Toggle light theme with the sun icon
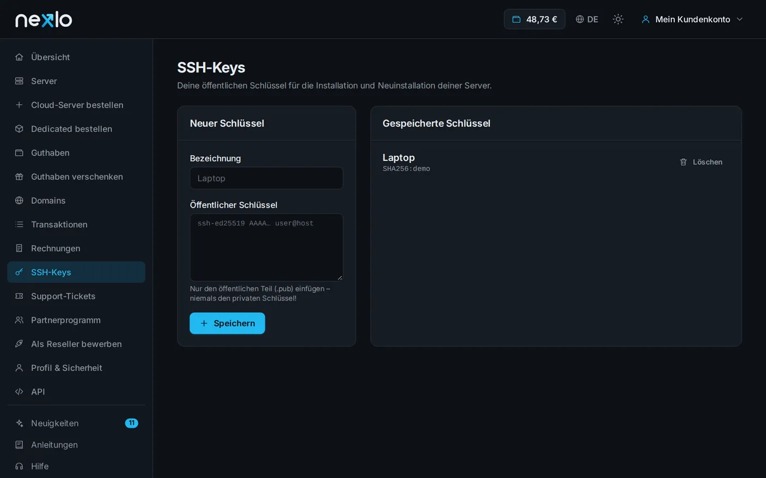This screenshot has width=766, height=478. coord(618,19)
